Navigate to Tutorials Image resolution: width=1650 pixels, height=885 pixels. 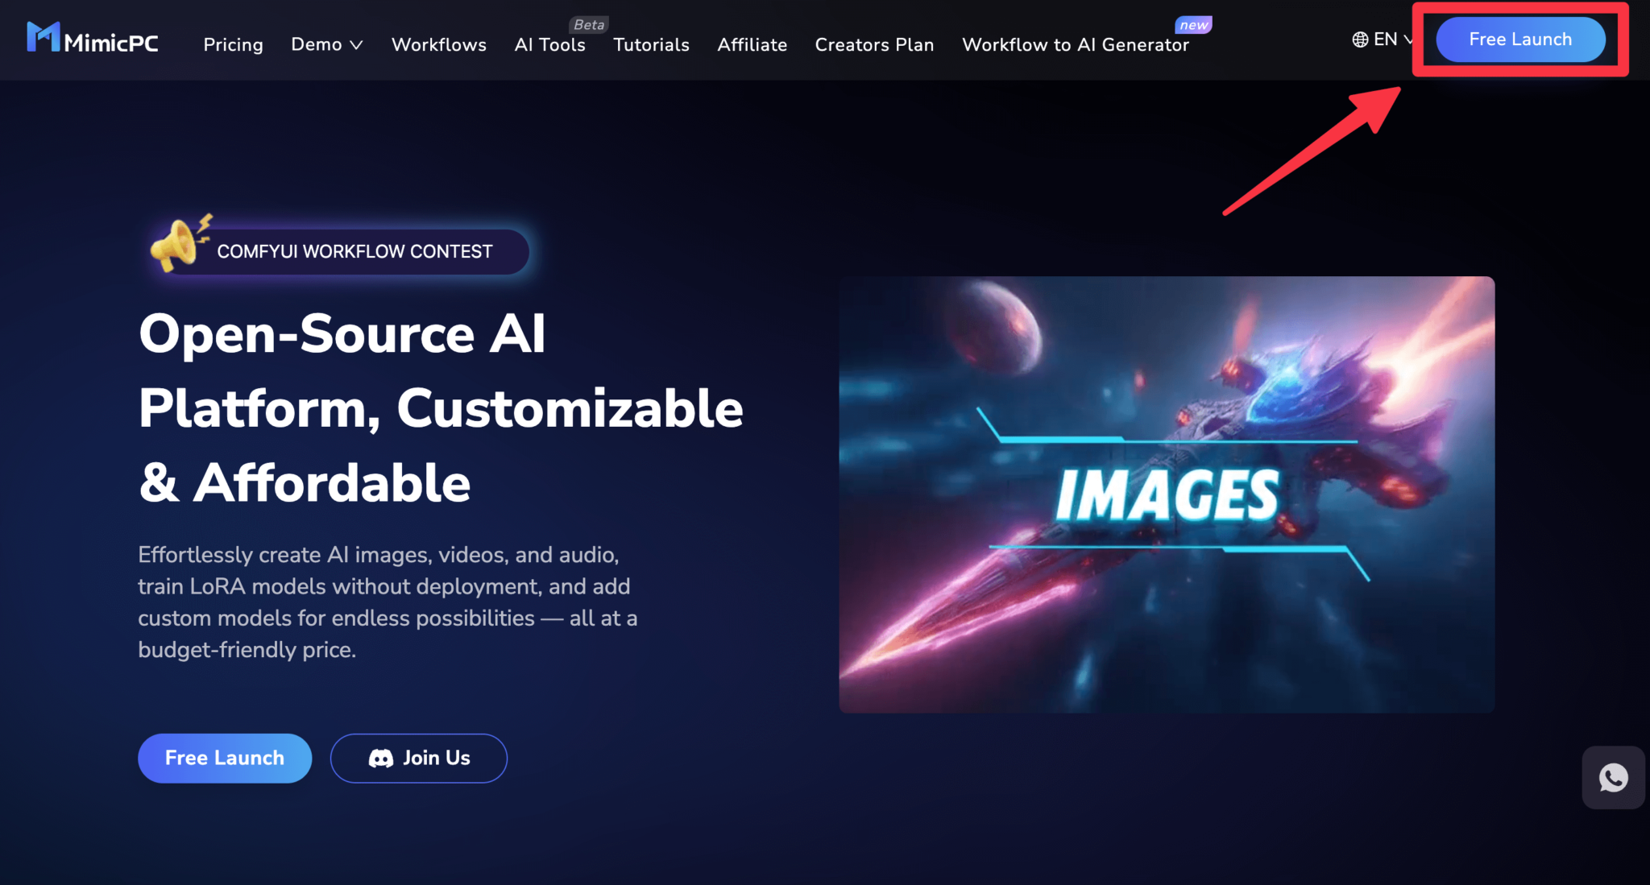click(x=651, y=44)
